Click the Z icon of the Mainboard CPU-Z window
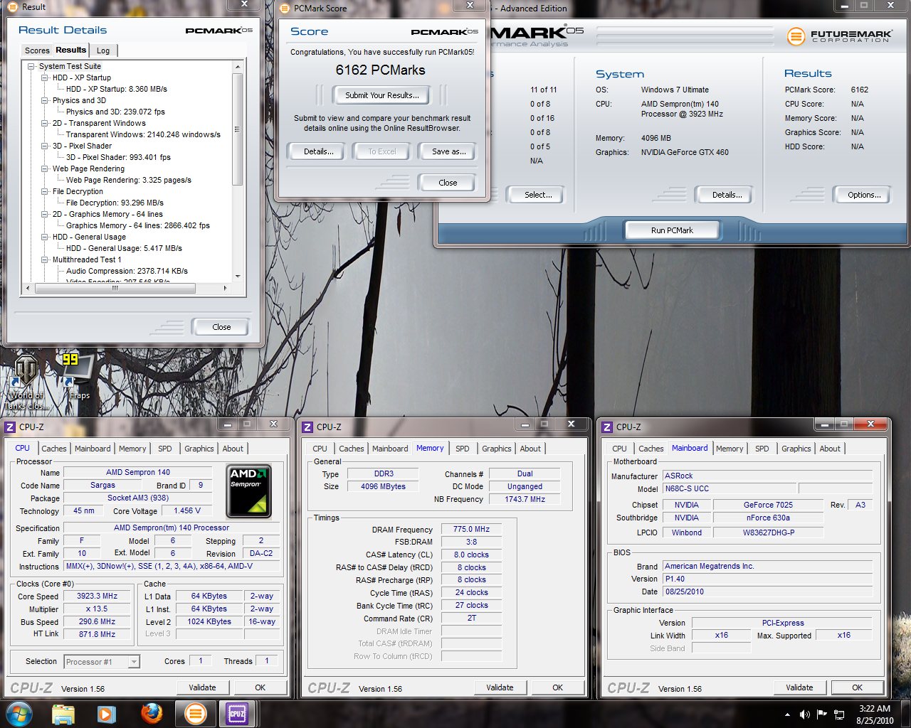Viewport: 911px width, 728px height. point(607,427)
